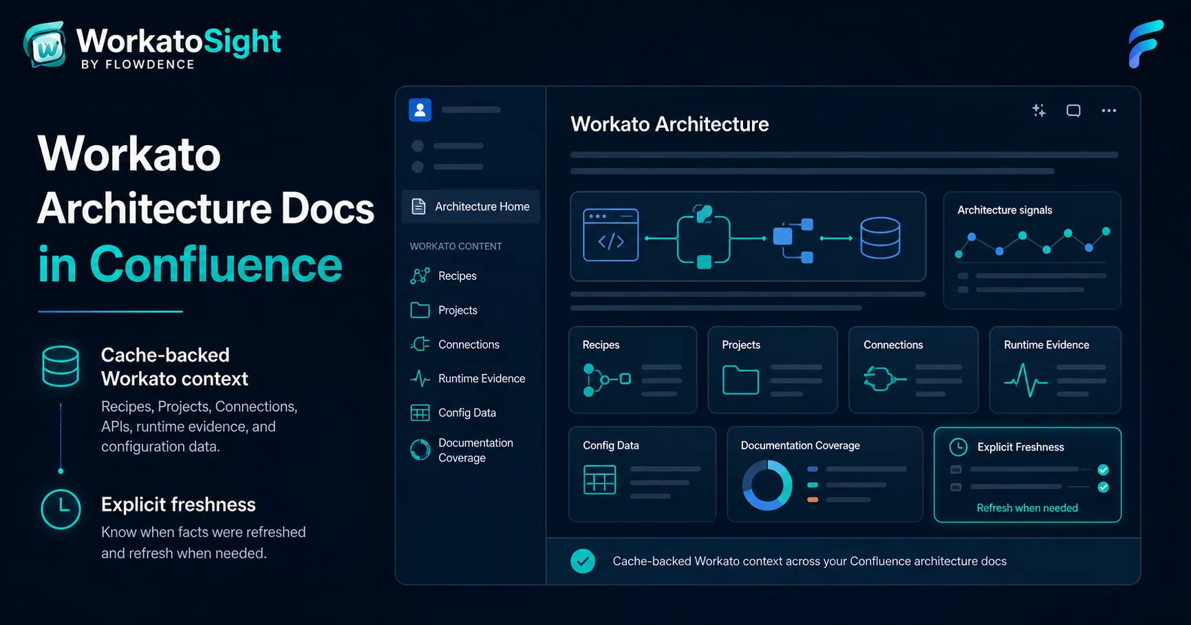This screenshot has width=1191, height=625.
Task: Click the Cache-backed Workato context heading
Action: click(175, 367)
